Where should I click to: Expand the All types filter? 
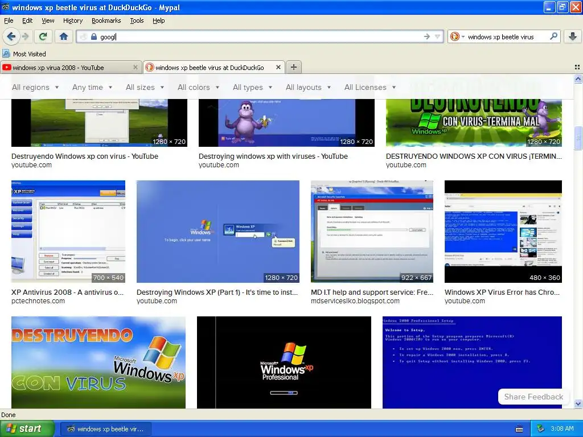click(x=252, y=87)
